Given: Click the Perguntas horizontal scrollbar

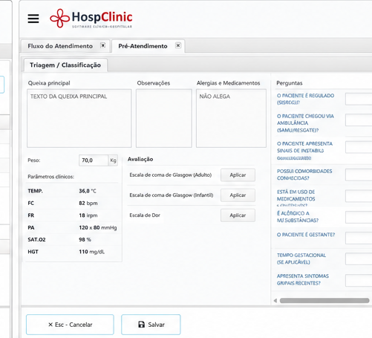Looking at the screenshot, I should (324, 301).
